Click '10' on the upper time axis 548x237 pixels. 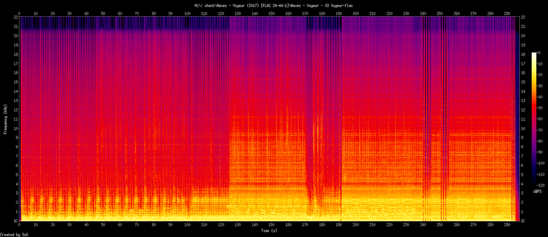click(36, 13)
